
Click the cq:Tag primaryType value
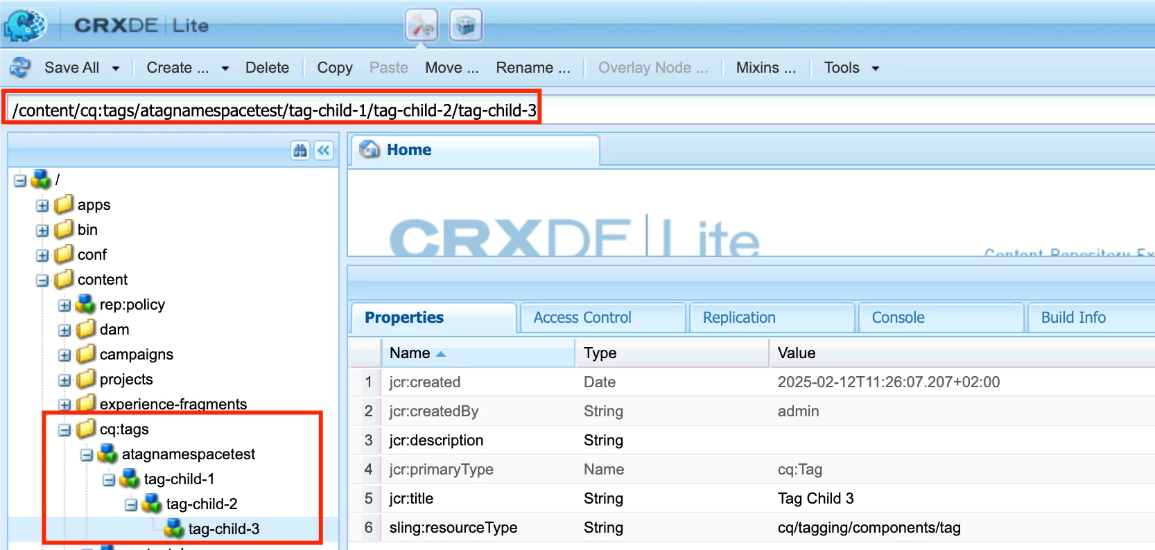[x=800, y=470]
